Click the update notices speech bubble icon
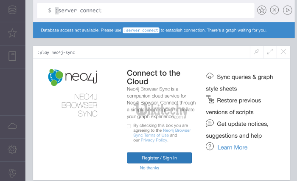Screen dimensions: 297x181 pos(210,123)
